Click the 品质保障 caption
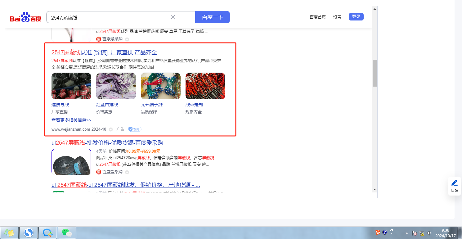Viewport: 462px width, 239px height. pos(149,112)
